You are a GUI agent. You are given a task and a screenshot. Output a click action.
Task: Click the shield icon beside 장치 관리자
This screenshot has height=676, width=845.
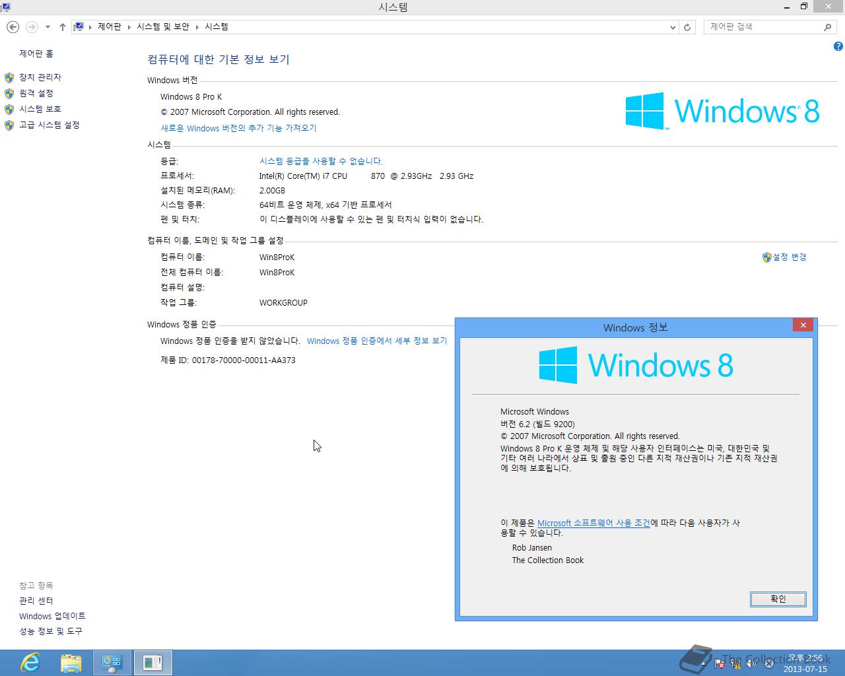[9, 78]
